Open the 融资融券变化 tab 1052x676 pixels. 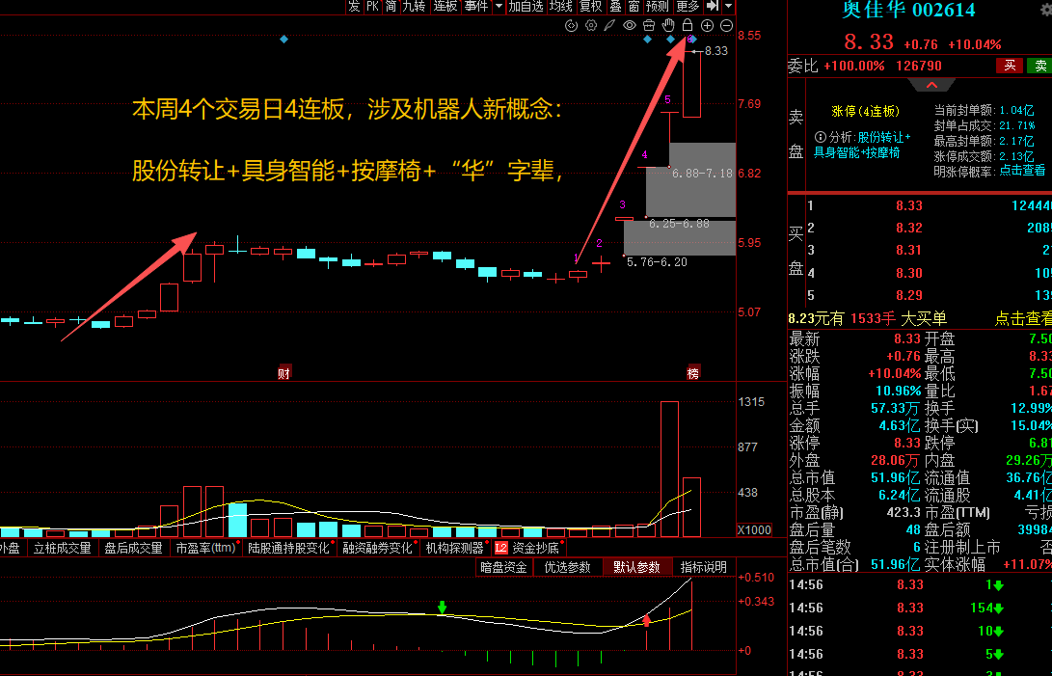tap(377, 548)
